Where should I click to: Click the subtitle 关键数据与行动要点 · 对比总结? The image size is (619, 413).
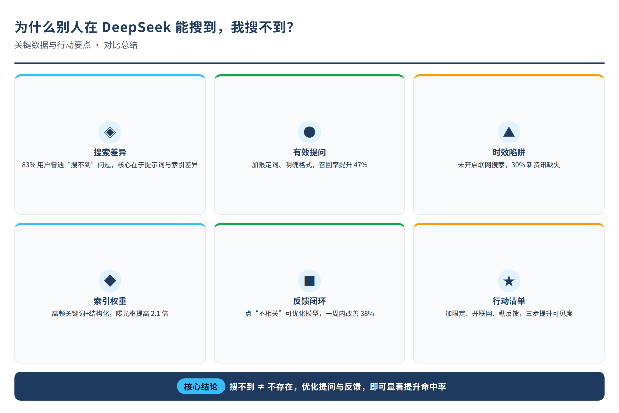[x=76, y=45]
